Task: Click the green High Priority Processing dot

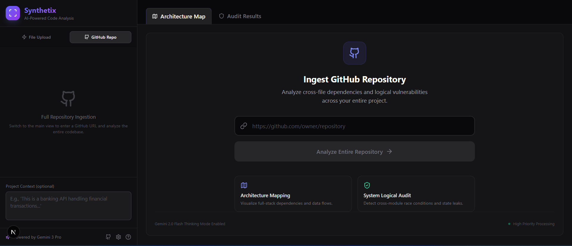Action: point(509,224)
